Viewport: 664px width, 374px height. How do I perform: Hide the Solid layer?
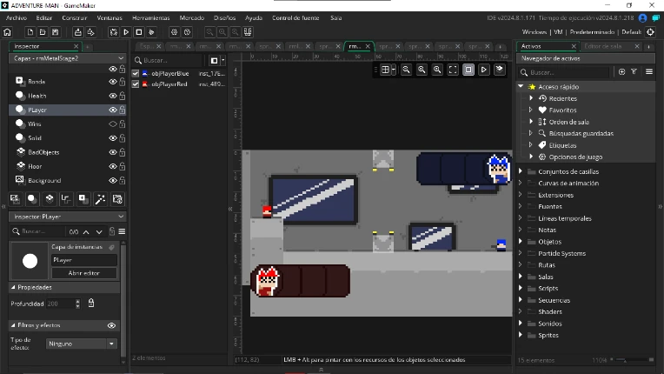pos(113,138)
